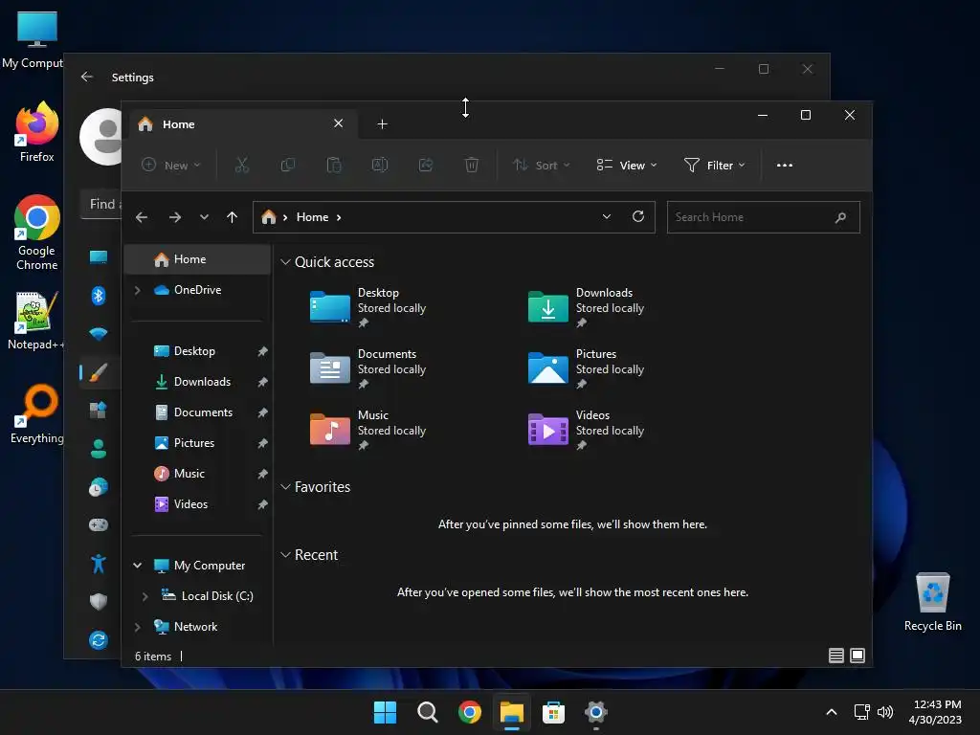Switch to details view in status bar
980x735 pixels.
click(x=836, y=655)
